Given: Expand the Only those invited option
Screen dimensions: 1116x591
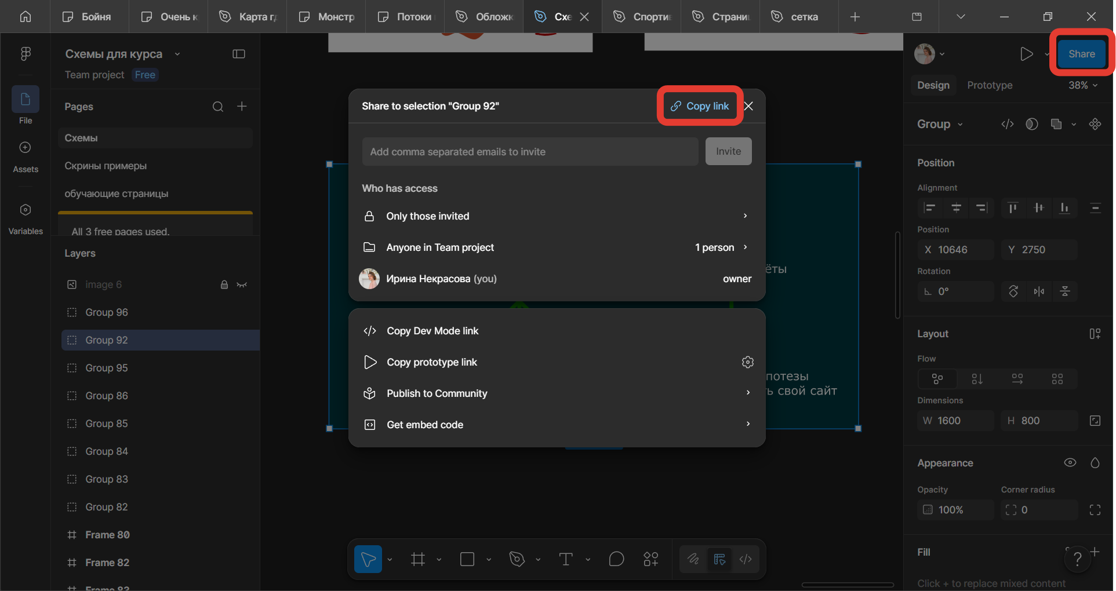Looking at the screenshot, I should coord(557,216).
